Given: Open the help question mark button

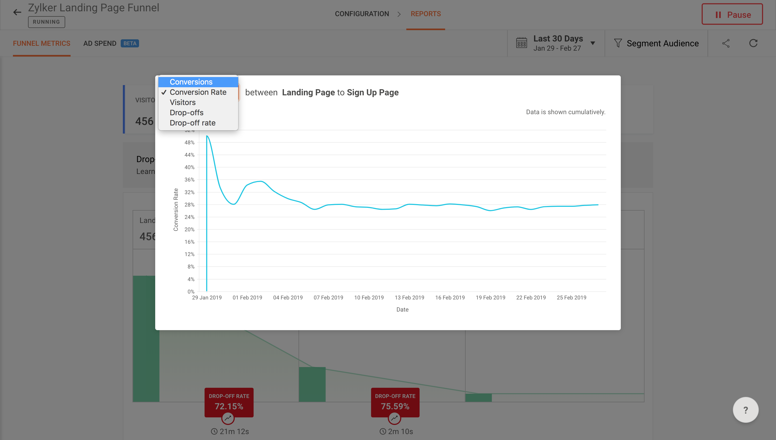Looking at the screenshot, I should pyautogui.click(x=746, y=410).
